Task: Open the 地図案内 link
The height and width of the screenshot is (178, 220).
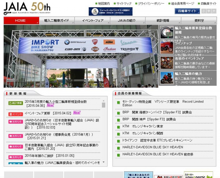Action: pyautogui.click(x=104, y=3)
